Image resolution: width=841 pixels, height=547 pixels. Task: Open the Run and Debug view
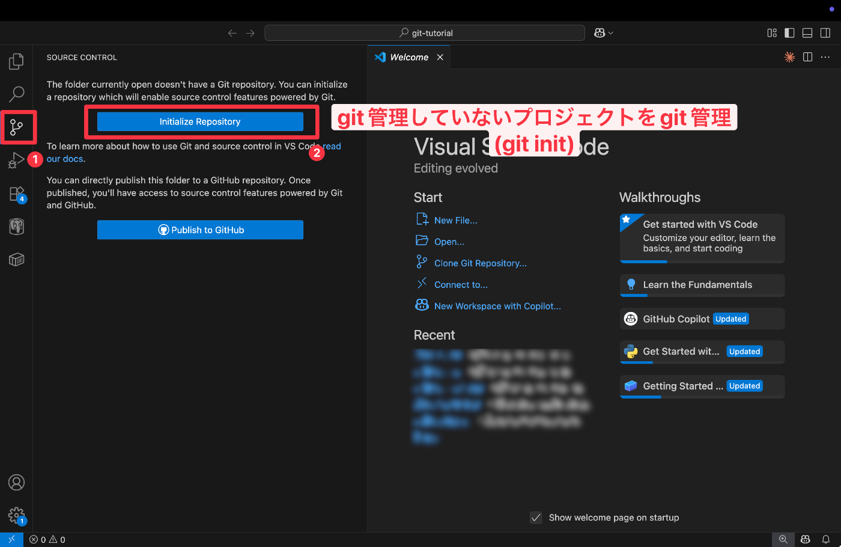pyautogui.click(x=16, y=160)
